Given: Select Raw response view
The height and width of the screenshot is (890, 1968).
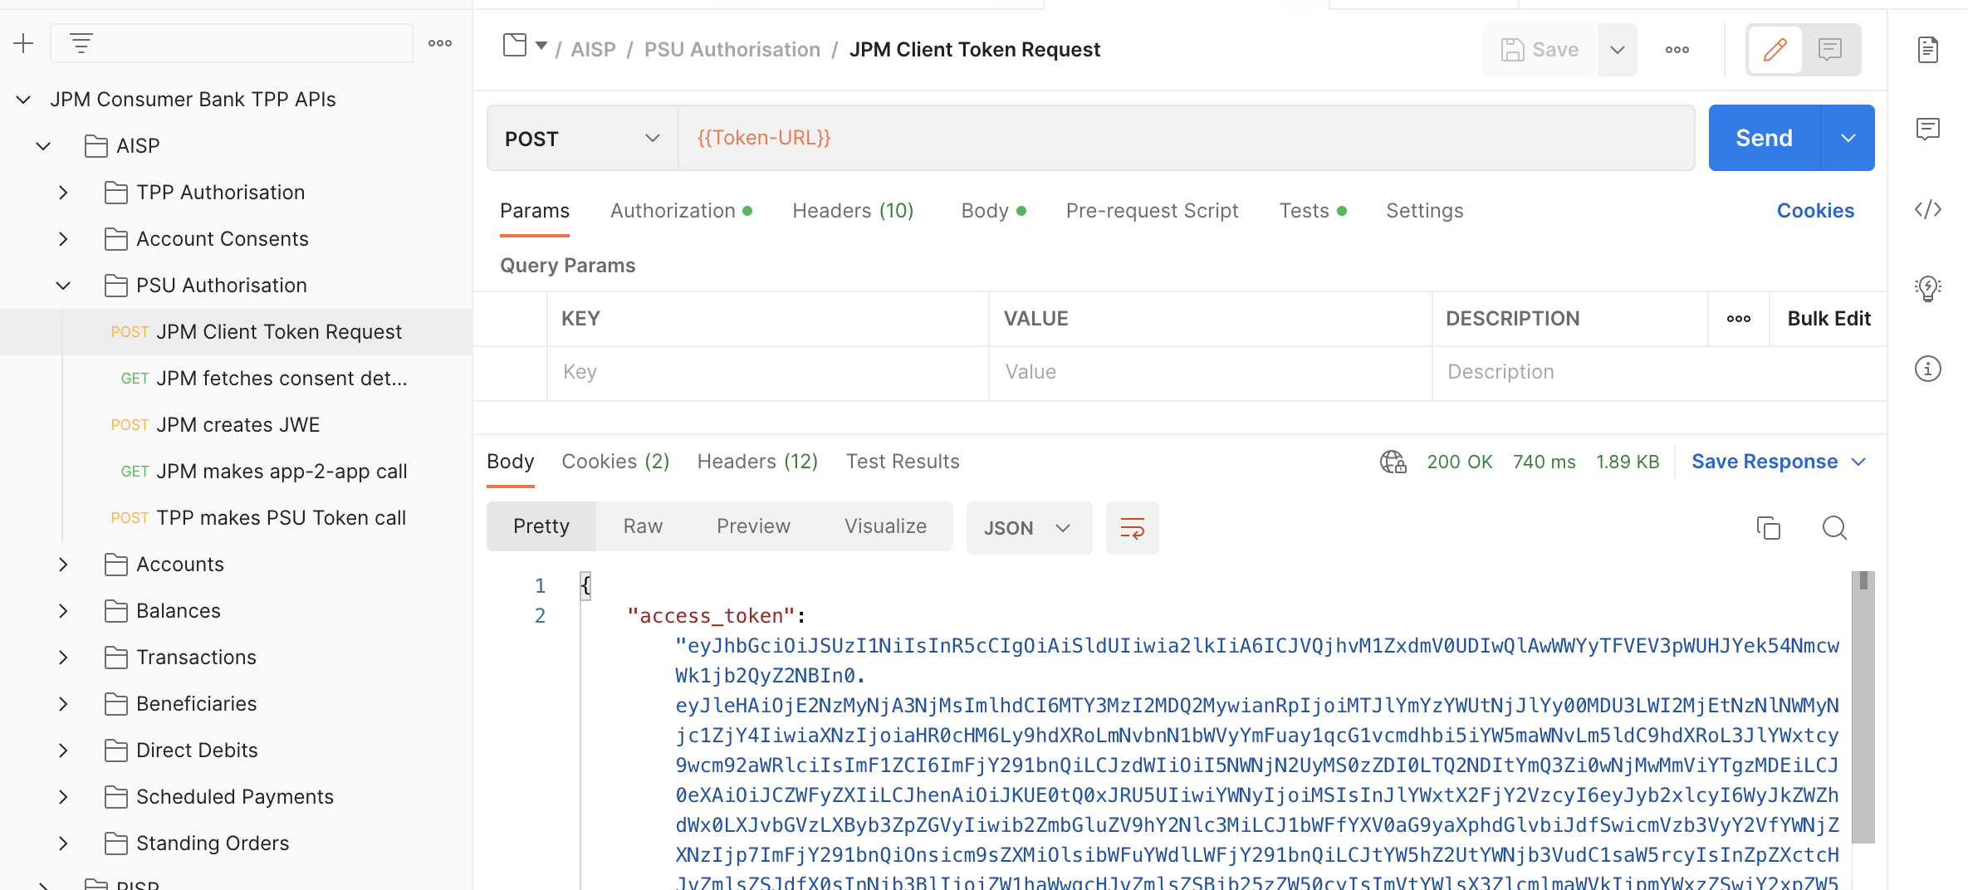Looking at the screenshot, I should [x=643, y=526].
